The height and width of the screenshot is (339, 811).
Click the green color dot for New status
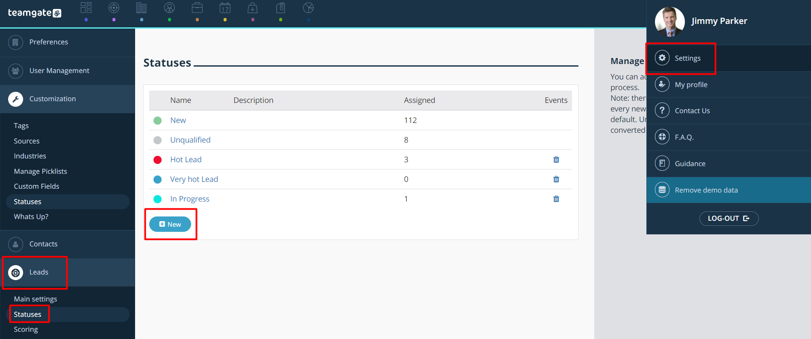157,120
